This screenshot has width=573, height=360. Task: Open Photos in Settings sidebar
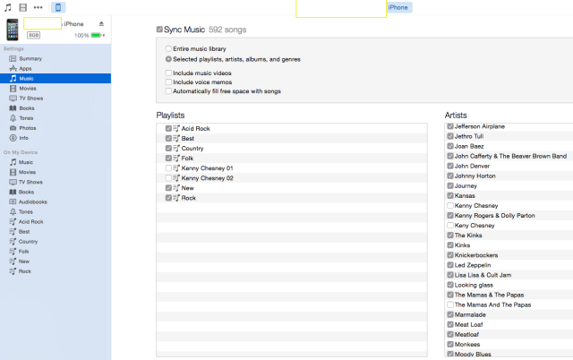pos(56,128)
